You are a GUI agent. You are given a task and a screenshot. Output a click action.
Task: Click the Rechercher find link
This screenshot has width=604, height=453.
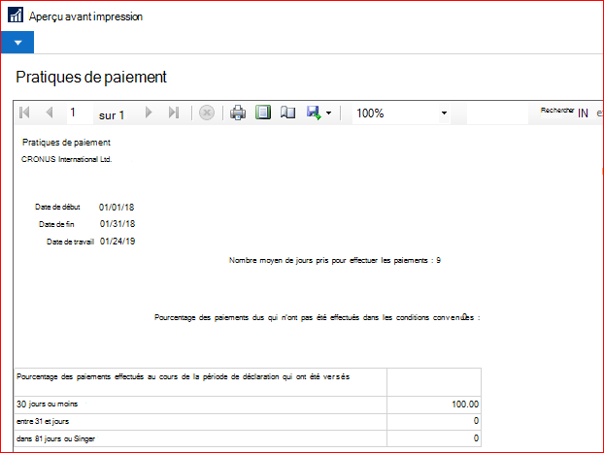tap(557, 111)
